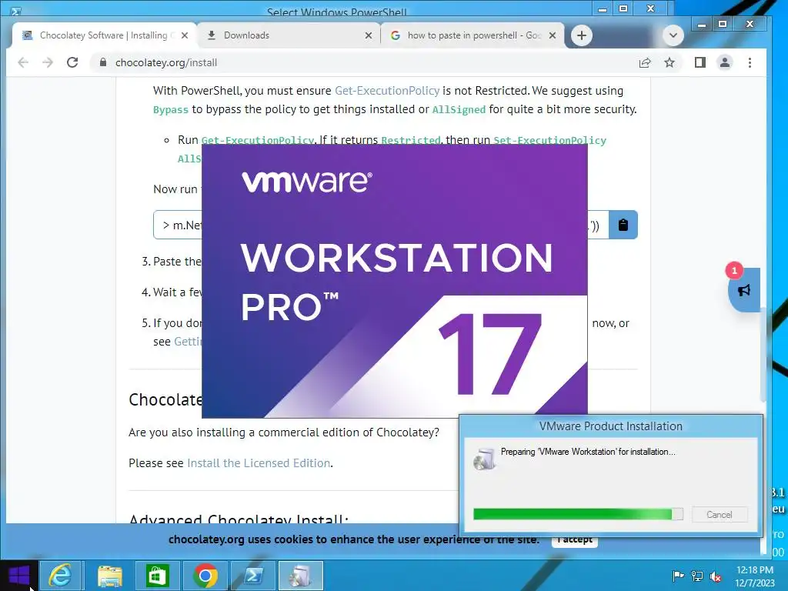Open the taskbar clock 12:18 PM
The width and height of the screenshot is (788, 591).
[x=754, y=576]
